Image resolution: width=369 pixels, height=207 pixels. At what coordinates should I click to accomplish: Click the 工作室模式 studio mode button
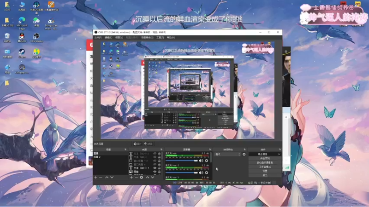(265, 167)
